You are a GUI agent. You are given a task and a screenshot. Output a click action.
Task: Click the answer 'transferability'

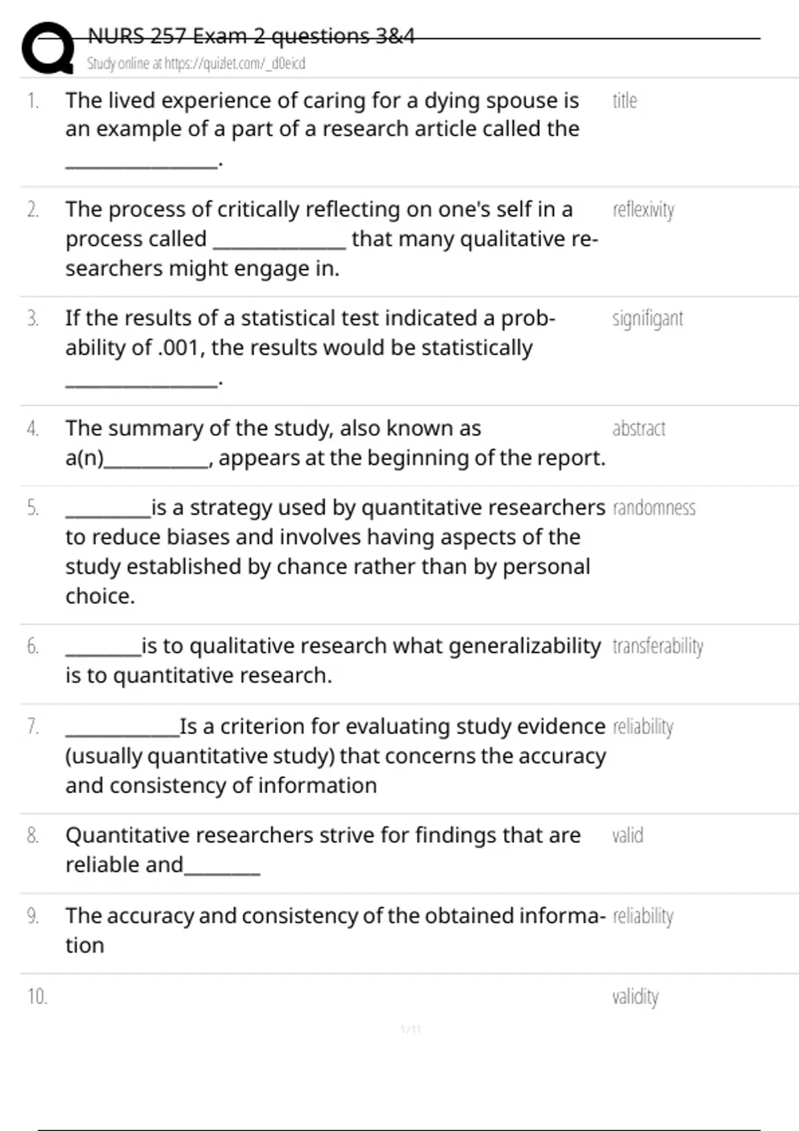658,646
